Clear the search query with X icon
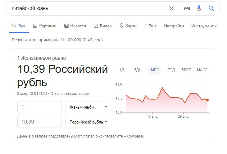 click(171, 8)
